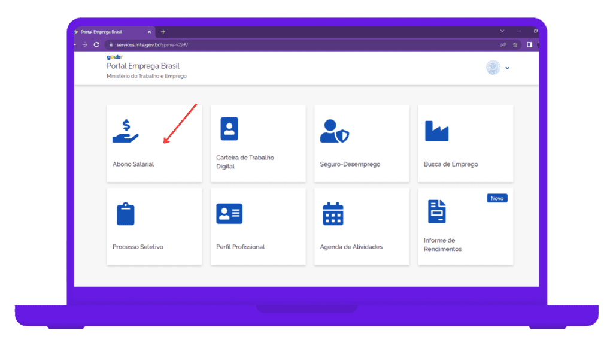Reload the page using the refresh button
The width and height of the screenshot is (613, 345).
pyautogui.click(x=96, y=45)
